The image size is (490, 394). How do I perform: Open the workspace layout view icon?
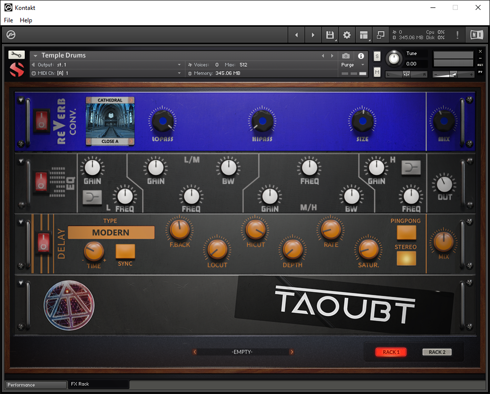[364, 35]
